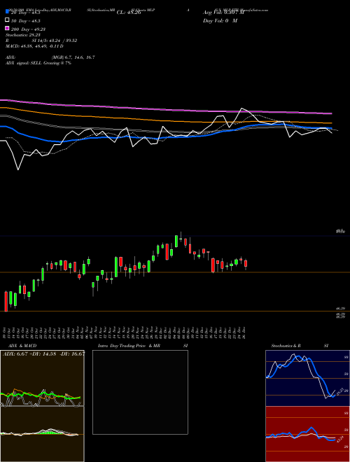Click the blue 20 Day legend swatch
This screenshot has height=462, width=350.
click(8, 12)
